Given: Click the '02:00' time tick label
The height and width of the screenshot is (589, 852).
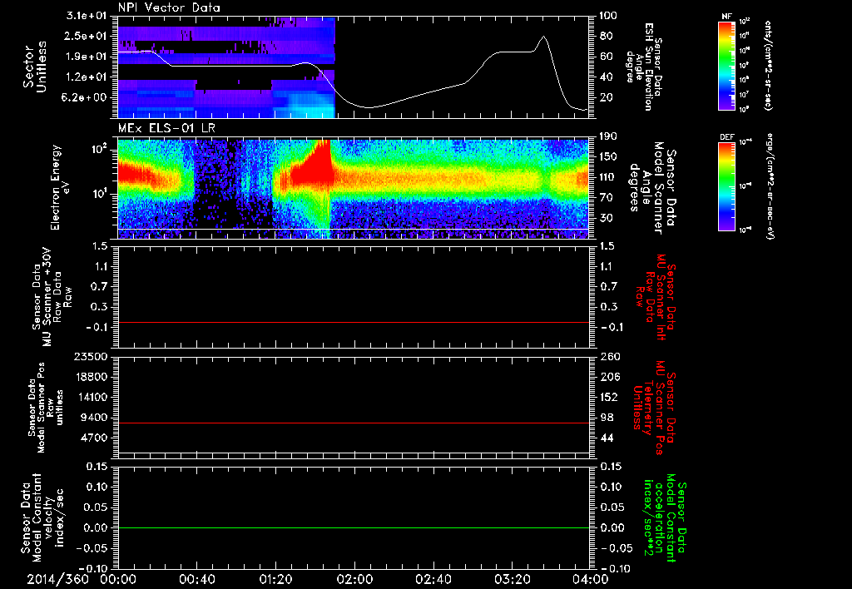Looking at the screenshot, I should (x=354, y=579).
